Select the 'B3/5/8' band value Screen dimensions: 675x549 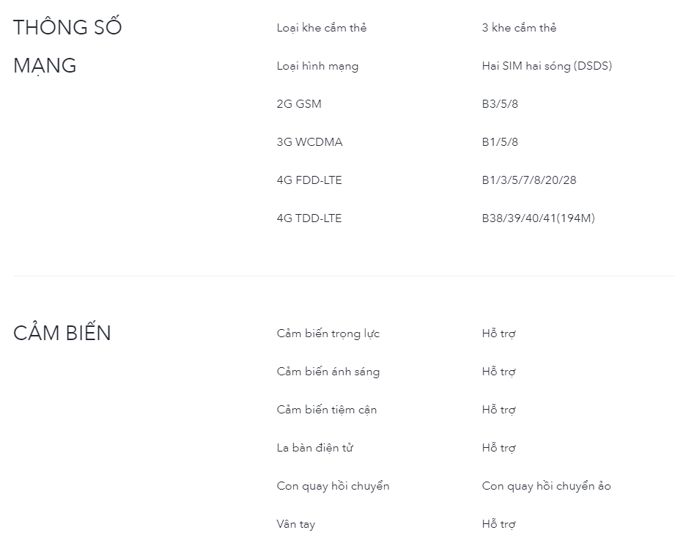[500, 104]
